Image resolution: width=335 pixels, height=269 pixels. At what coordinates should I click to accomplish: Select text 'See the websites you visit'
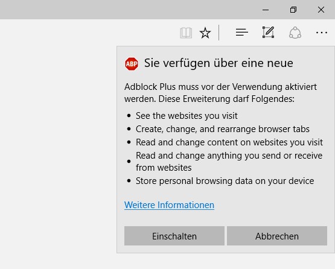[187, 116]
